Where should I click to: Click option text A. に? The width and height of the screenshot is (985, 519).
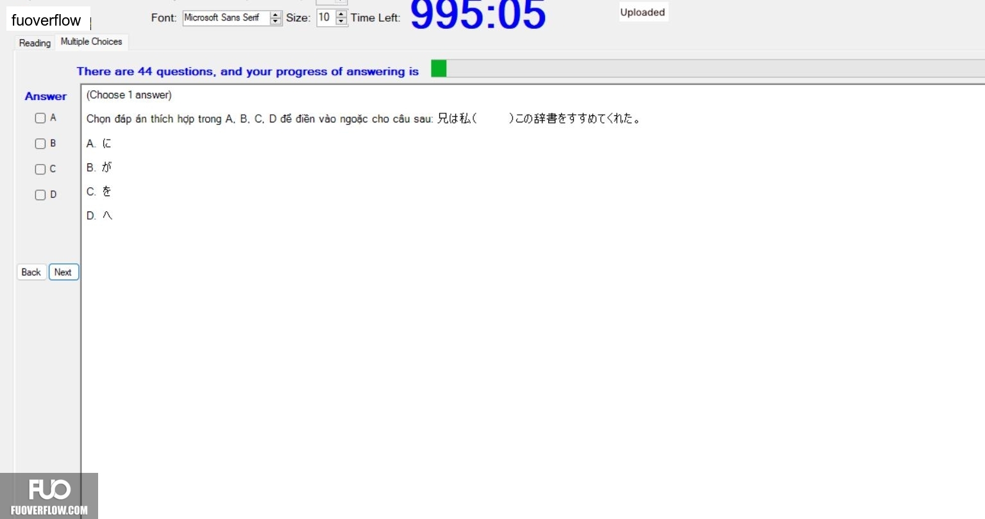coord(99,144)
